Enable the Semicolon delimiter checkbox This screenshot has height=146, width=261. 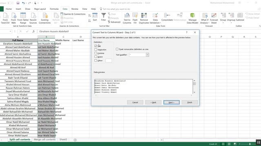95,49
